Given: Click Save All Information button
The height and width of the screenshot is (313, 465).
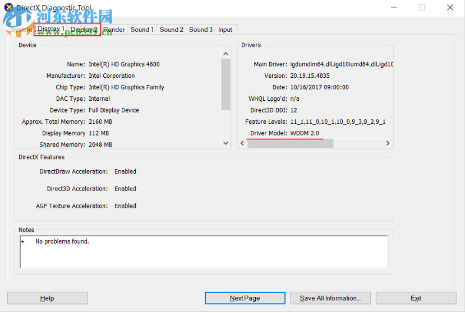Looking at the screenshot, I should tap(330, 298).
